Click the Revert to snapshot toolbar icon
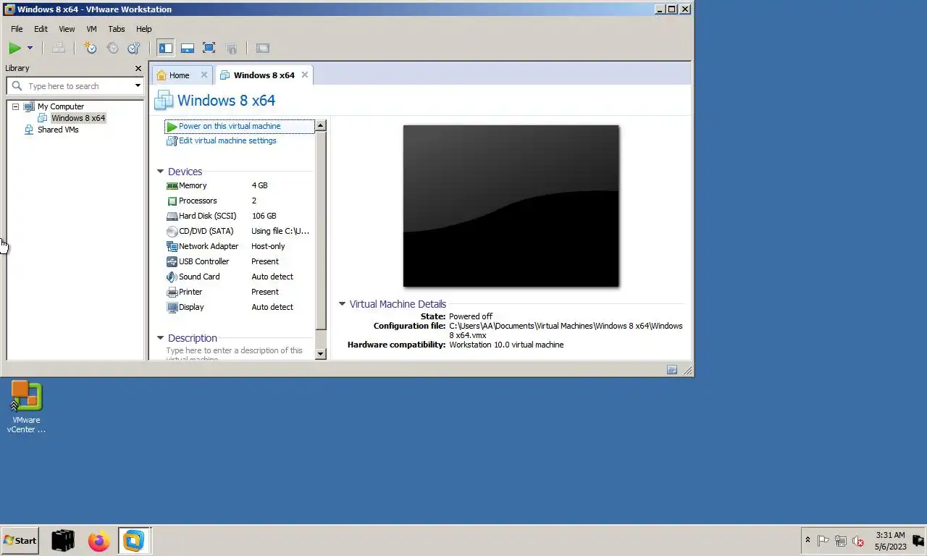The image size is (927, 556). [x=112, y=48]
